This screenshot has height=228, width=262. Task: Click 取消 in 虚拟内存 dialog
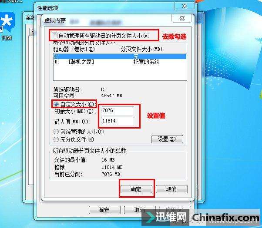point(171,189)
